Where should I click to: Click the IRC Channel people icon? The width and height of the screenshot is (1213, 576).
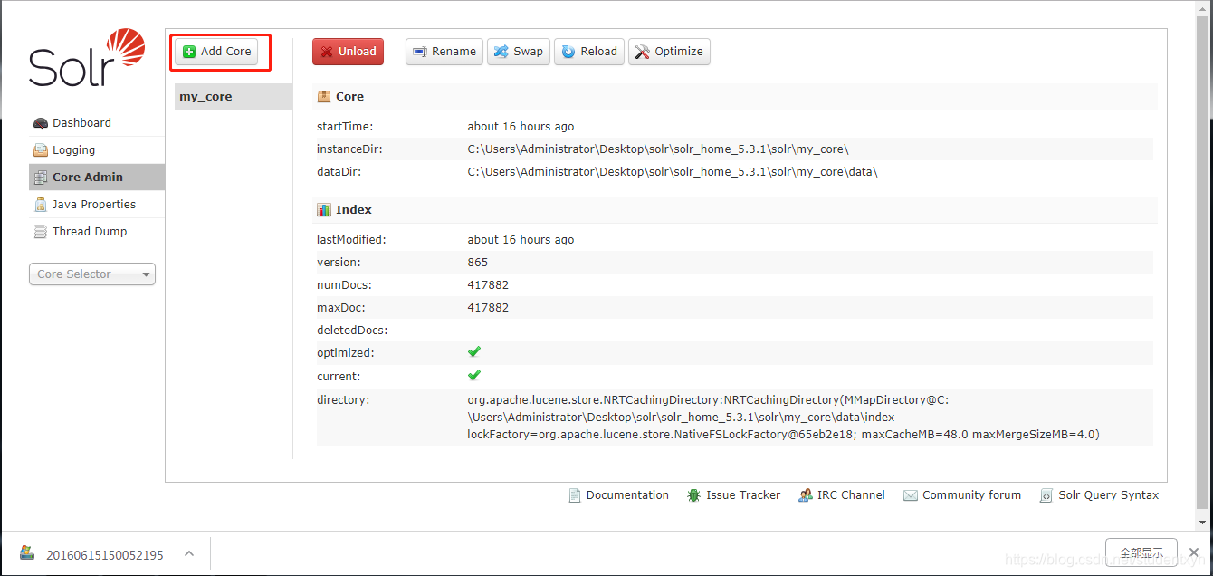[x=806, y=495]
